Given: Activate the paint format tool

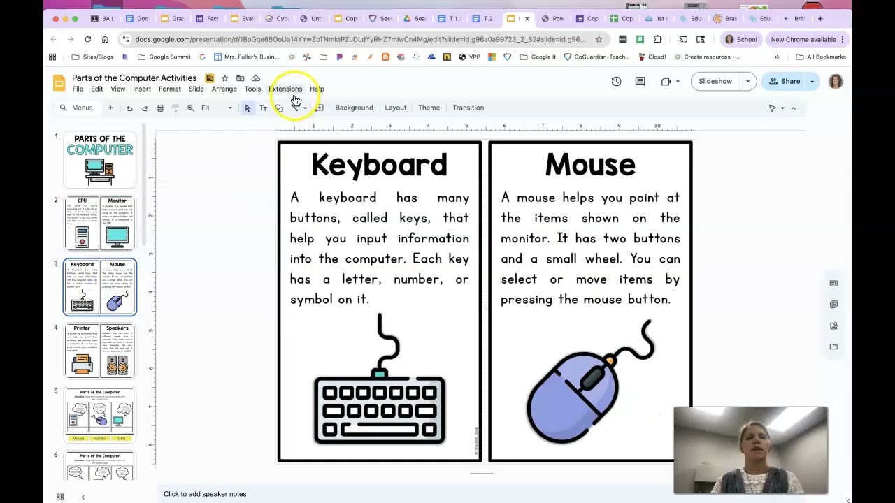Looking at the screenshot, I should point(176,108).
